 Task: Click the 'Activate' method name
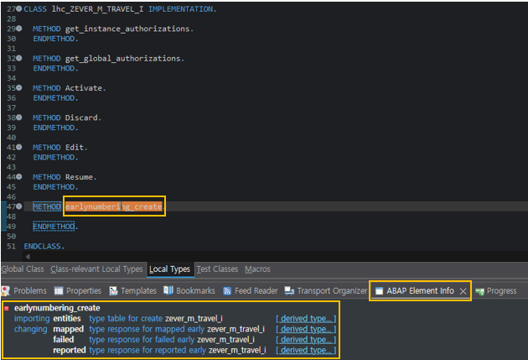[x=84, y=88]
